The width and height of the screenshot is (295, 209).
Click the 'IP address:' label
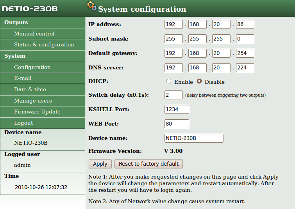[105, 25]
